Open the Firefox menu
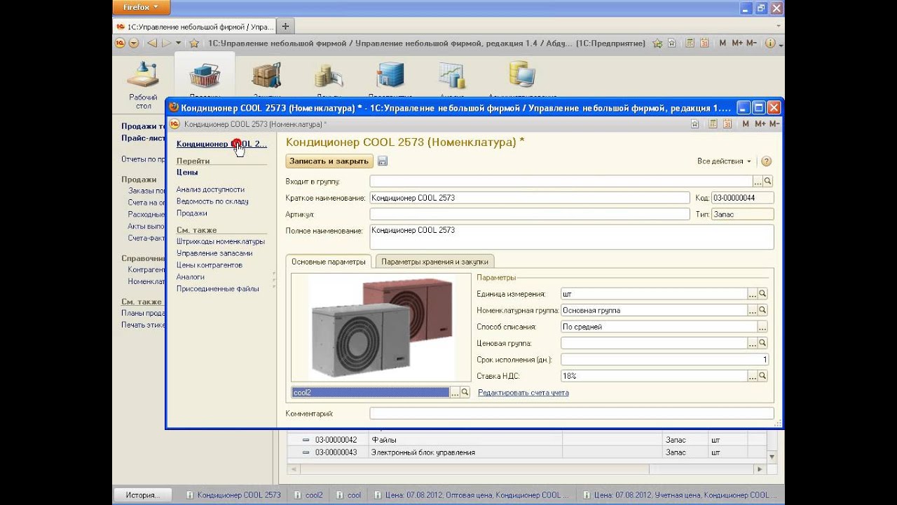897x505 pixels. [x=141, y=7]
